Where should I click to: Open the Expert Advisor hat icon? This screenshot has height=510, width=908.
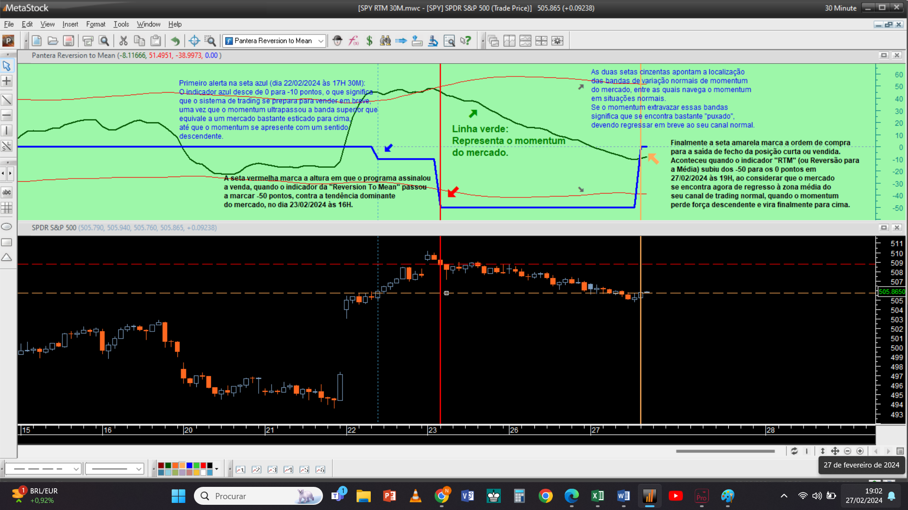pos(337,41)
